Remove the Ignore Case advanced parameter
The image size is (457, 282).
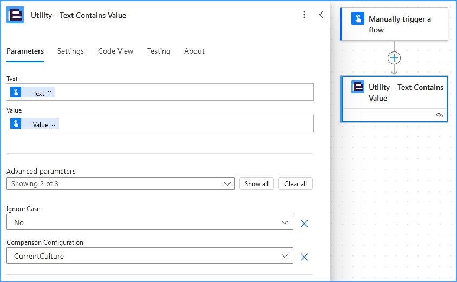304,224
